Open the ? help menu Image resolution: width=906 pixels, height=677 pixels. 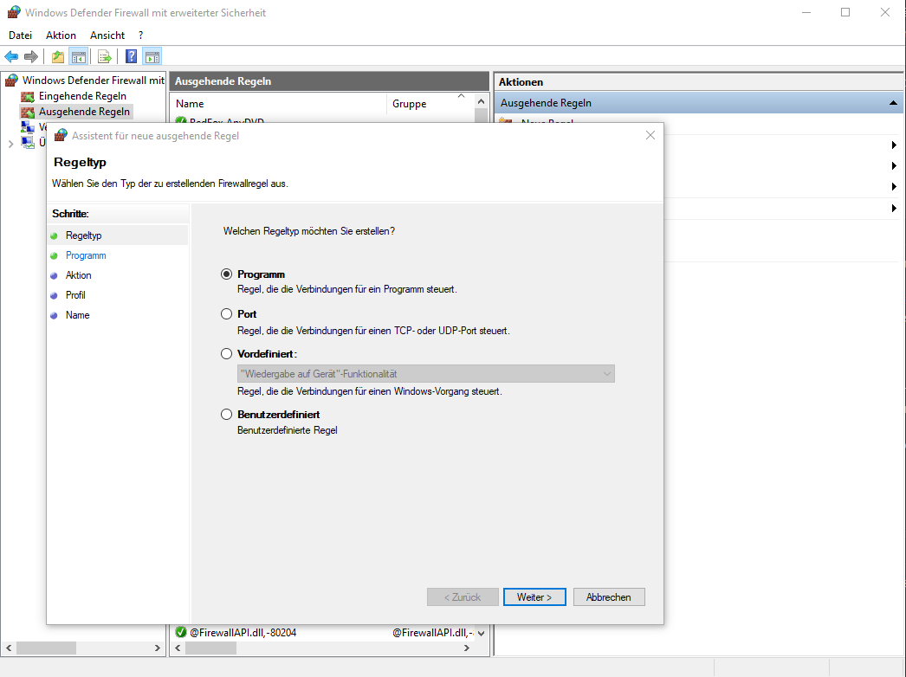pyautogui.click(x=140, y=35)
